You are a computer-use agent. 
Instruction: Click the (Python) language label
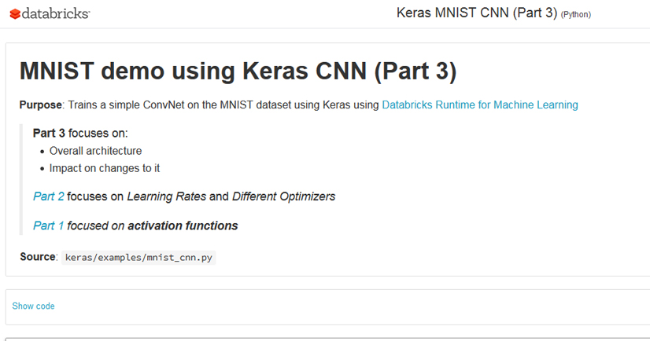[575, 15]
